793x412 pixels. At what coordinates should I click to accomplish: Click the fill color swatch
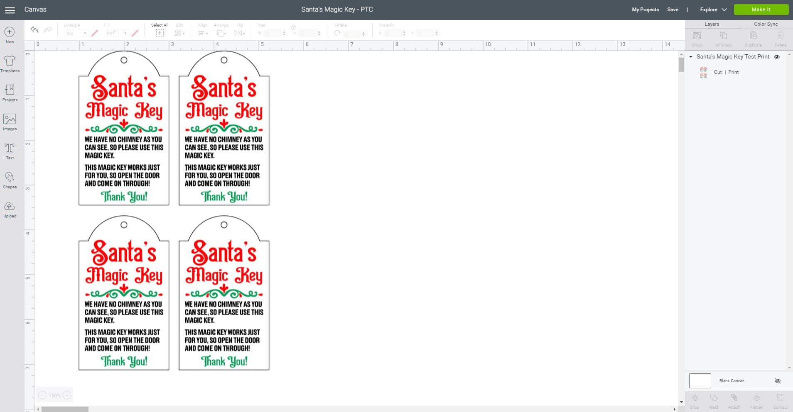135,33
